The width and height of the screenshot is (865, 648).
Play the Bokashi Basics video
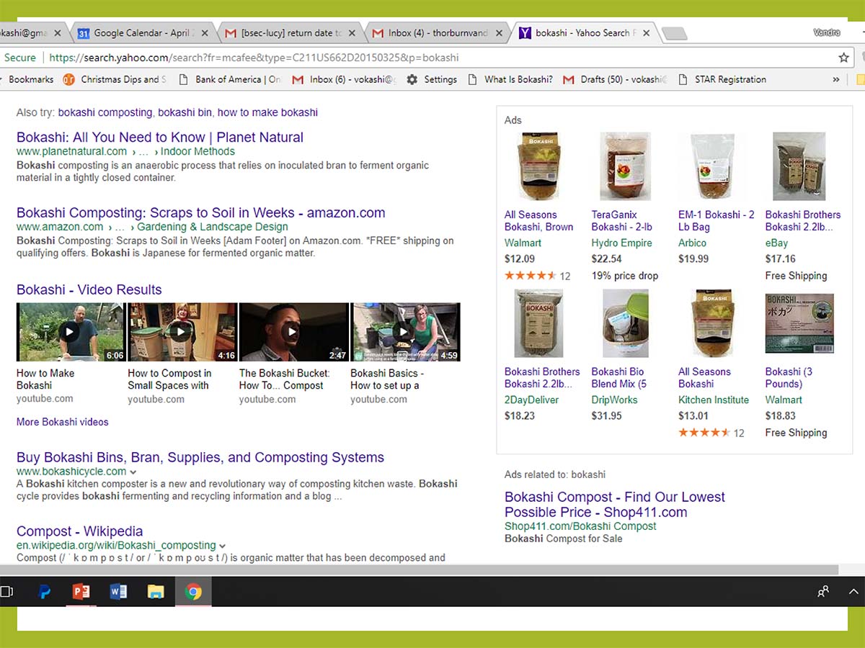click(405, 332)
